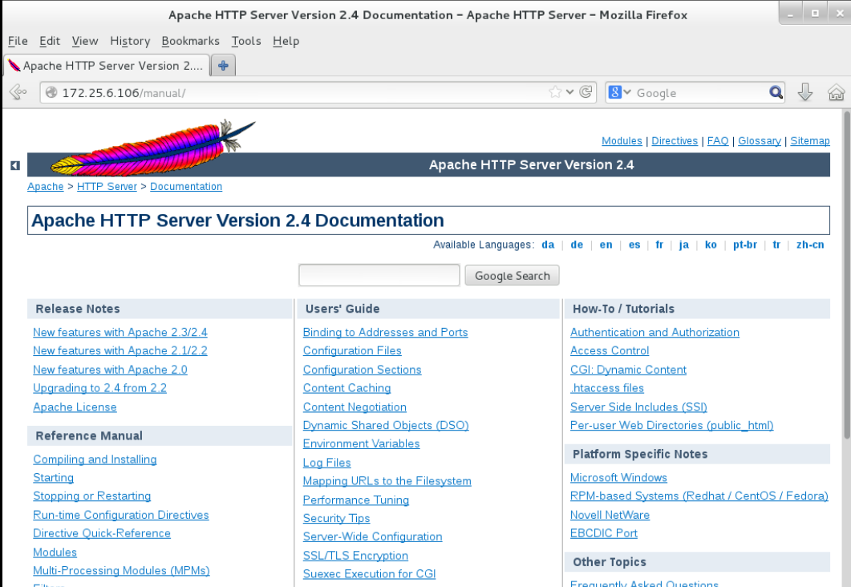Switch language to pt-br
851x587 pixels.
coord(745,245)
